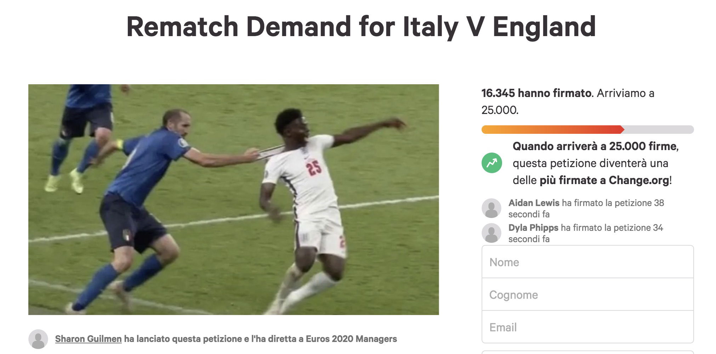
Task: Click the 16.345 hanno firmato count
Action: click(x=536, y=93)
